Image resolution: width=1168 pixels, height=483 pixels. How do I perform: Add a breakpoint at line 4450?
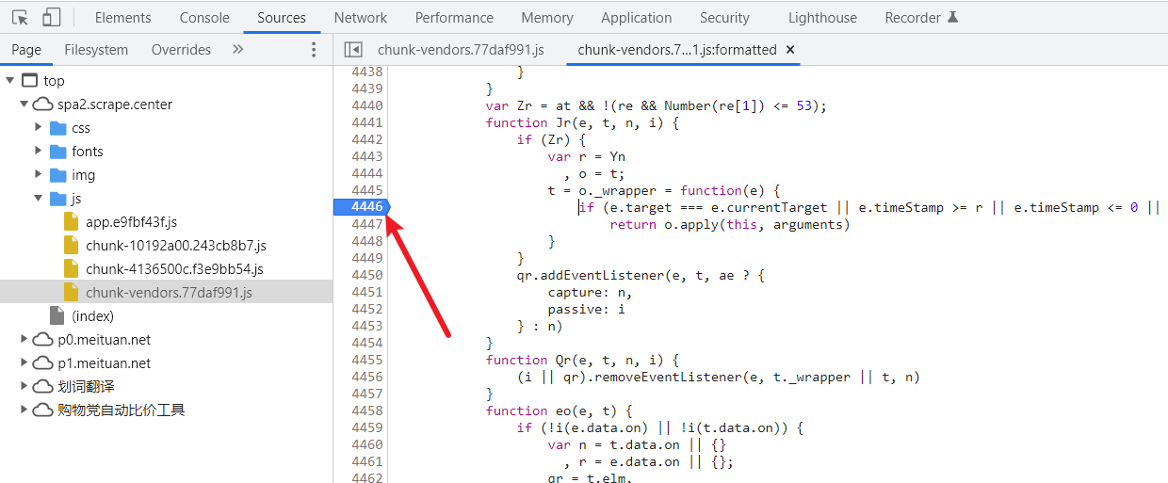(x=366, y=275)
